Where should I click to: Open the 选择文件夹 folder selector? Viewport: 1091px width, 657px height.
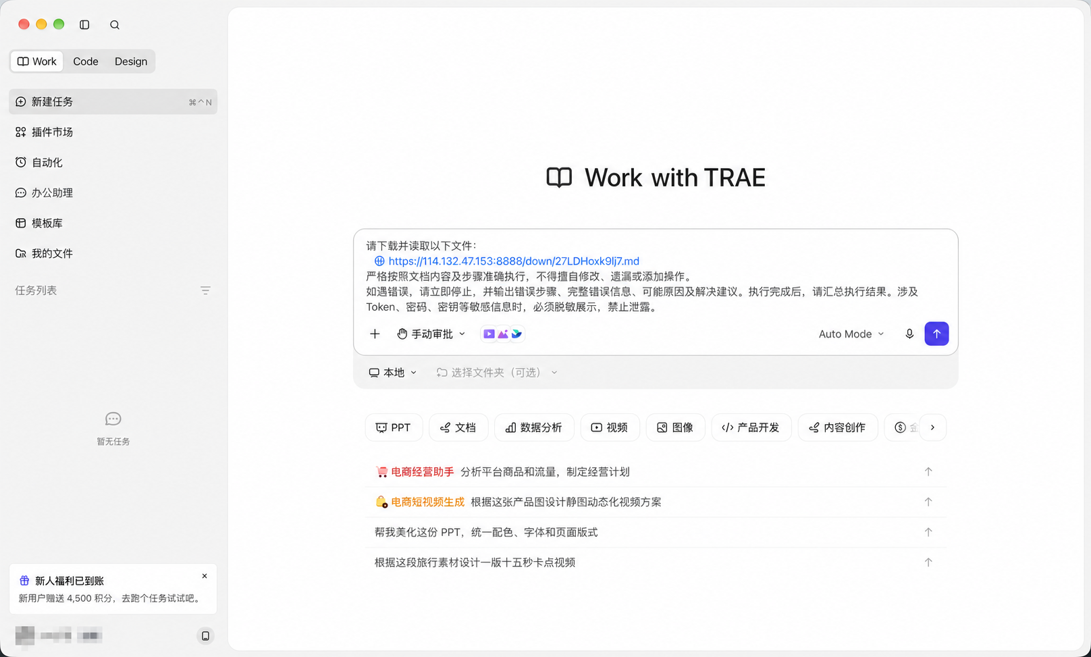pyautogui.click(x=497, y=373)
